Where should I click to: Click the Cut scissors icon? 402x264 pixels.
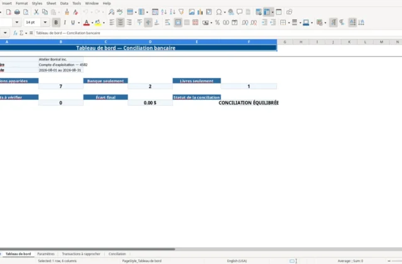click(x=36, y=12)
